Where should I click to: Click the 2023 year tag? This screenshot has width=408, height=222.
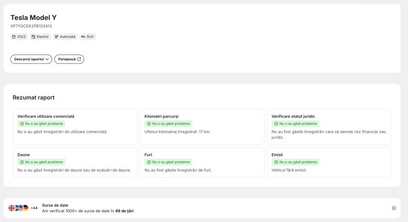coord(19,37)
